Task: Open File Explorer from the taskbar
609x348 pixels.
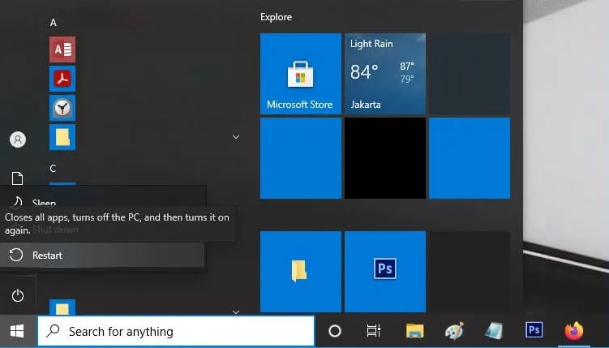Action: [415, 331]
